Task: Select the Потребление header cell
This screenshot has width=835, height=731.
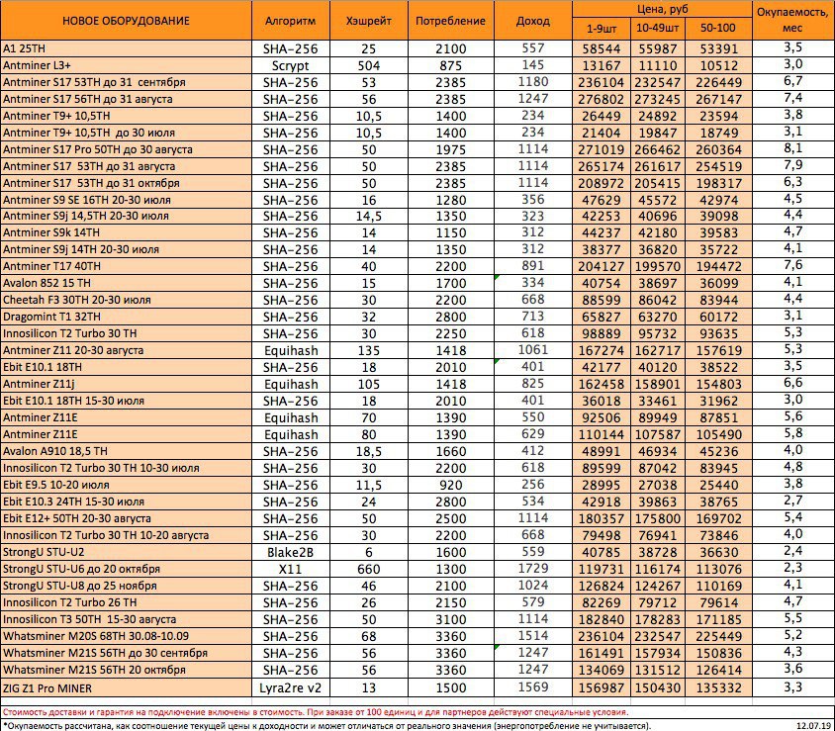Action: [x=450, y=21]
